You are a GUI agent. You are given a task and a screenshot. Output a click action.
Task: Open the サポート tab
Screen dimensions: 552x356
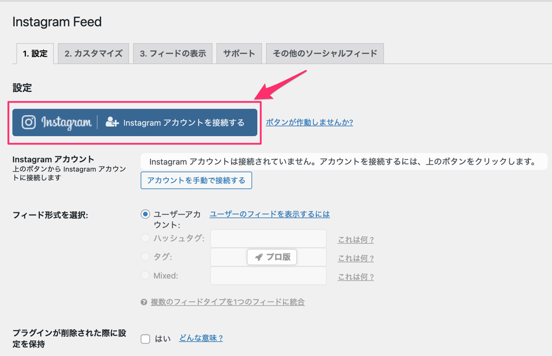point(239,53)
